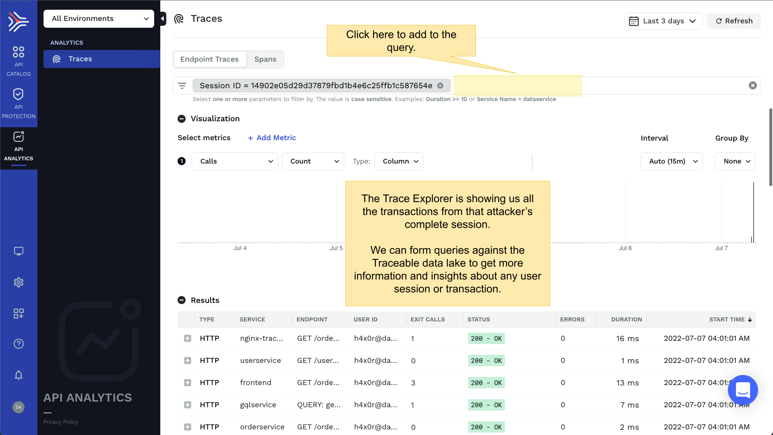Open the All Environments dropdown
The width and height of the screenshot is (773, 435).
(99, 19)
